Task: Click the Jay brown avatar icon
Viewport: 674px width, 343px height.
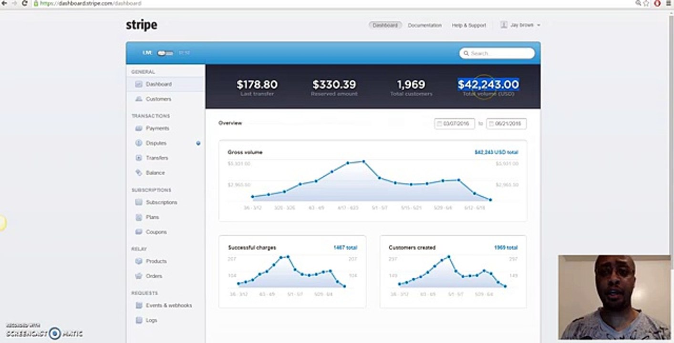Action: click(504, 25)
